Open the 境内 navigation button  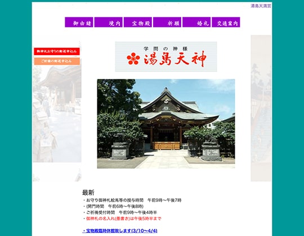coord(109,22)
